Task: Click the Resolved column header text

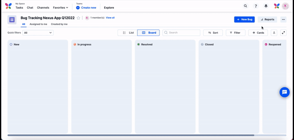Action: (x=147, y=44)
